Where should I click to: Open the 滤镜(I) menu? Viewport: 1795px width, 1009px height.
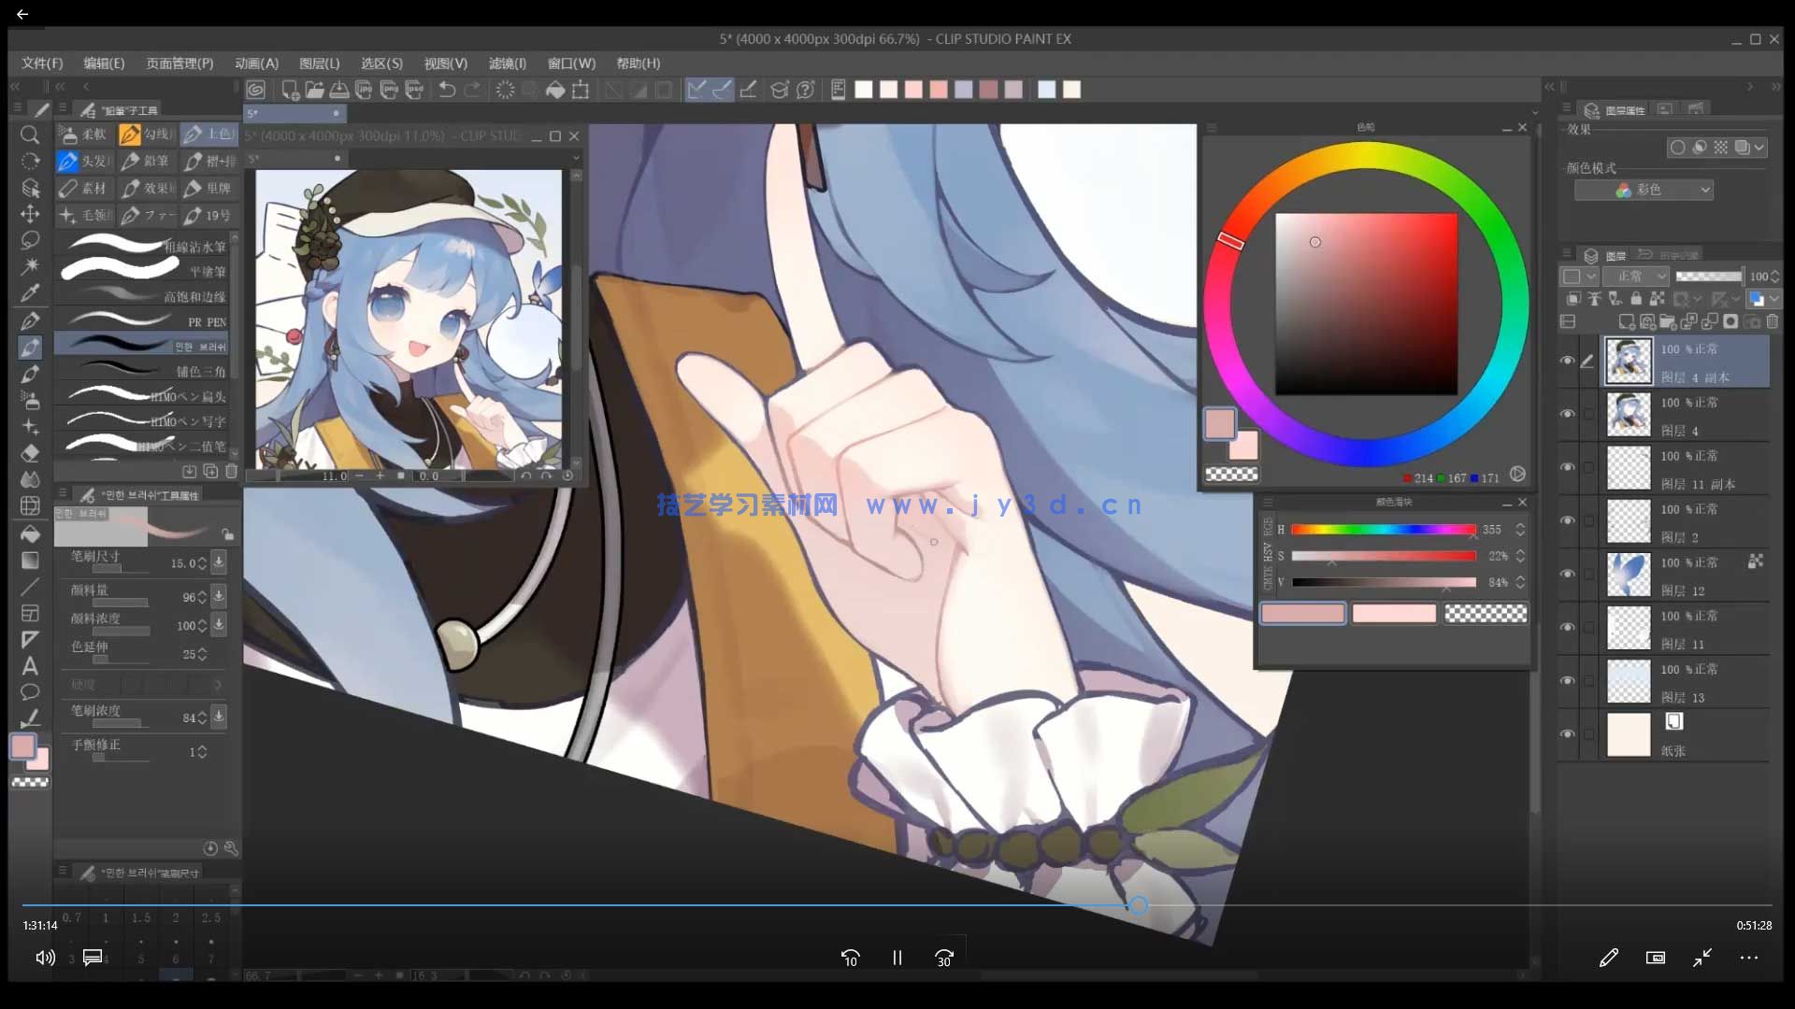[507, 64]
